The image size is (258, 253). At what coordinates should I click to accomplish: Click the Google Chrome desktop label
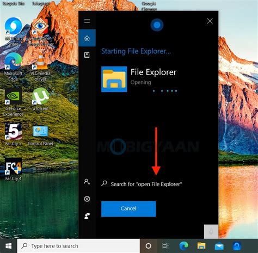tap(149, 6)
